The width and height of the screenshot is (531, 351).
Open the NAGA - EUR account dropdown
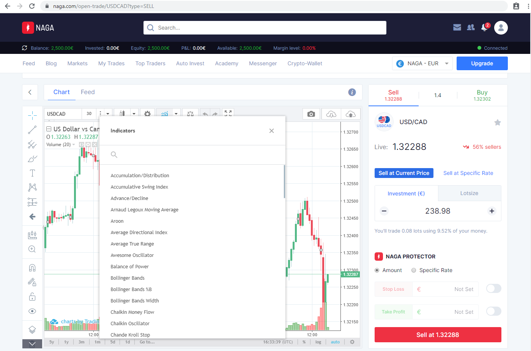tap(422, 63)
